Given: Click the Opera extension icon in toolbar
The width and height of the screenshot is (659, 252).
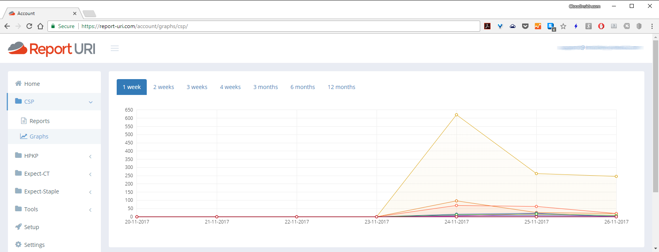Looking at the screenshot, I should pos(601,26).
